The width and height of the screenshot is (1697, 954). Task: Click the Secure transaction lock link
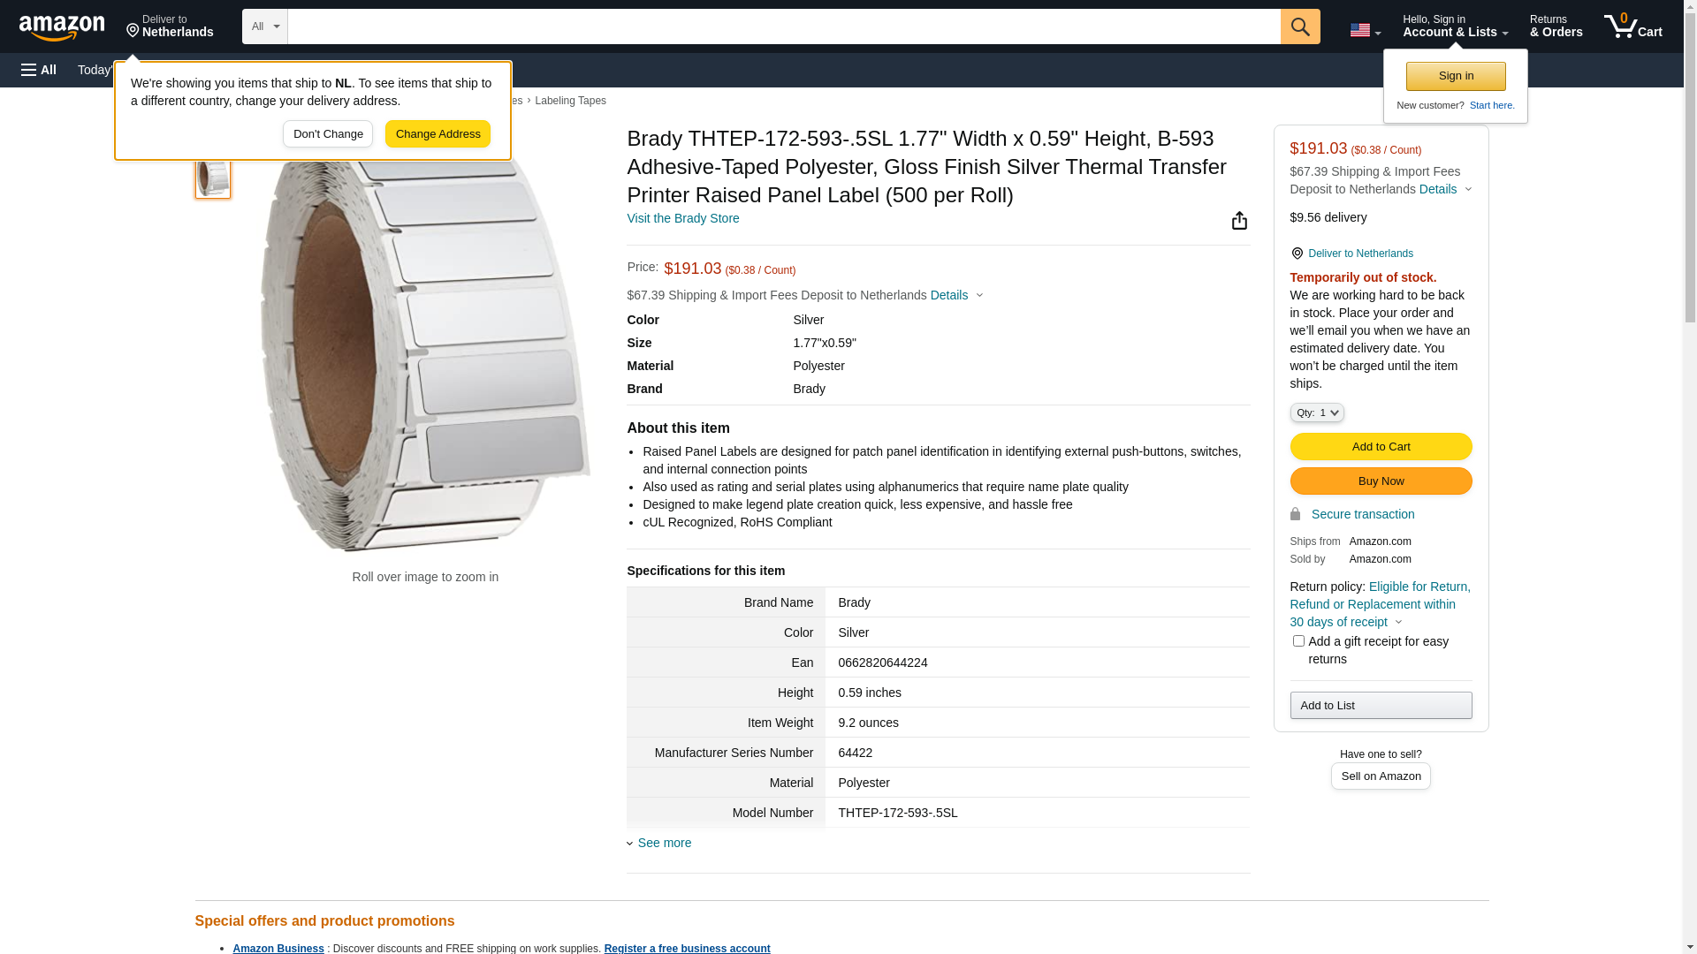point(1361,514)
